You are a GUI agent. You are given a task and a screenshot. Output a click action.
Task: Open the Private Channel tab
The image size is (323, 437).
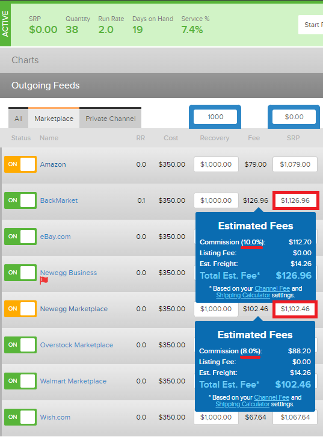[x=111, y=119]
